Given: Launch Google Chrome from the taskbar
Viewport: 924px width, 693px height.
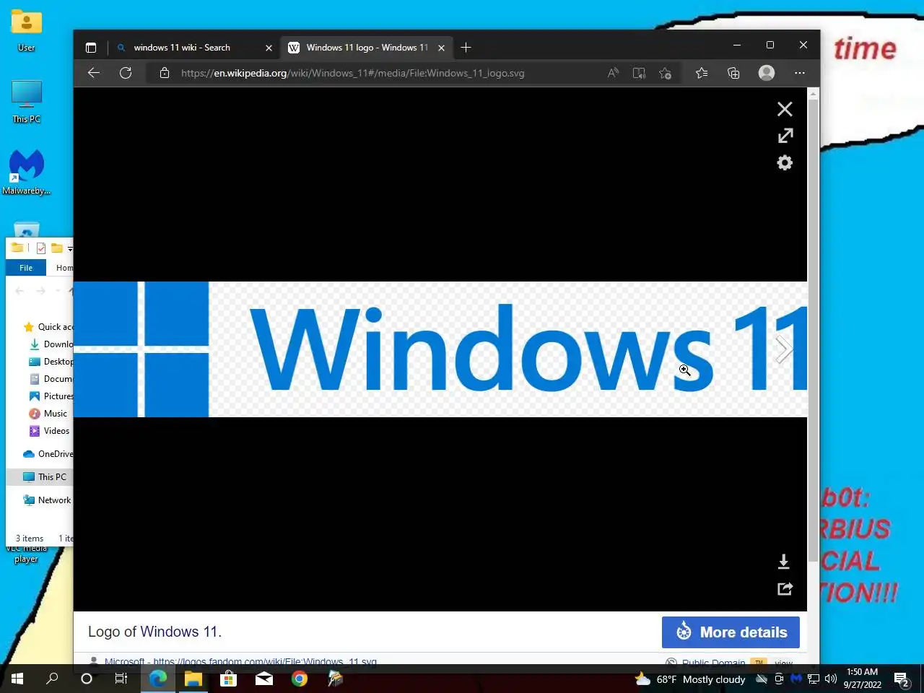Looking at the screenshot, I should (299, 679).
